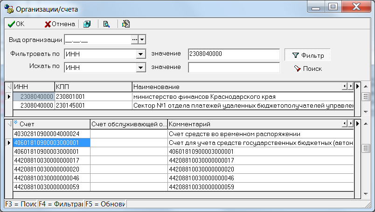Click the search значение input field
The image size is (375, 212).
(234, 68)
